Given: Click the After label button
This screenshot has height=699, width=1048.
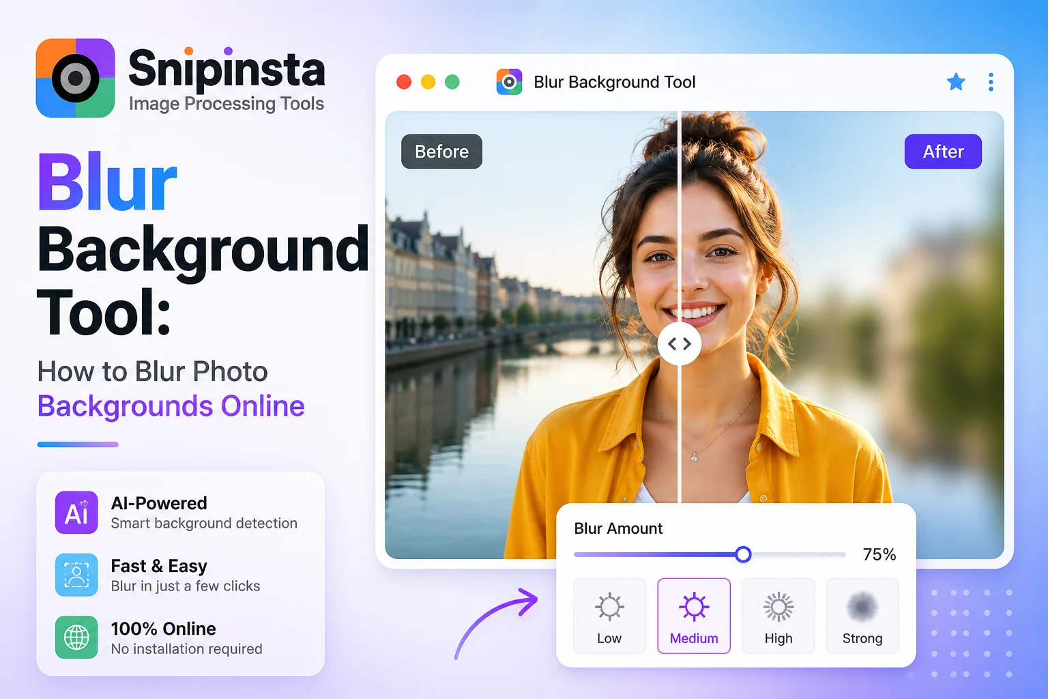Looking at the screenshot, I should [943, 152].
